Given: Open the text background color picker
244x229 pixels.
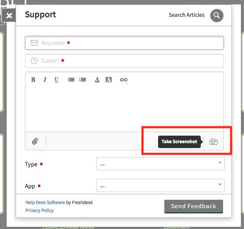Looking at the screenshot, I should coord(109,80).
